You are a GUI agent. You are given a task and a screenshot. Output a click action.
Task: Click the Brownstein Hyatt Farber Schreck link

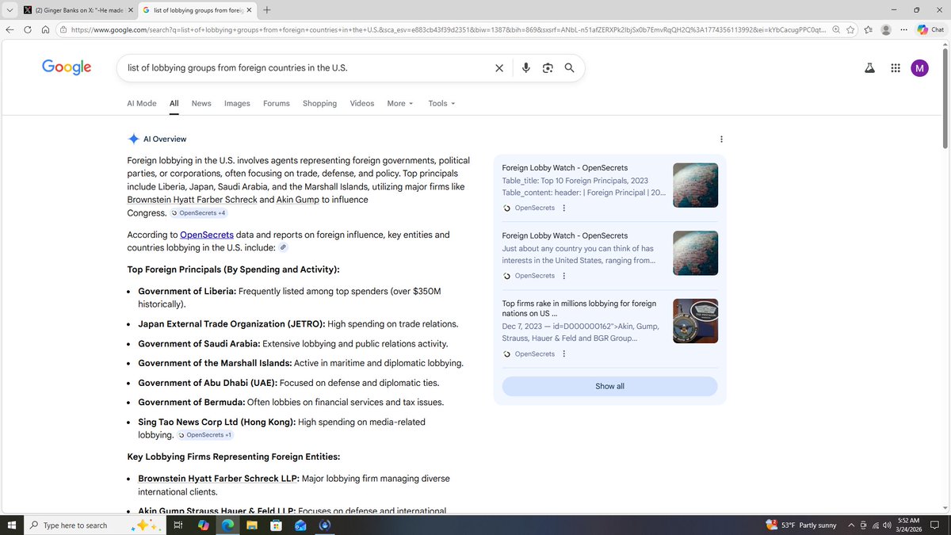click(x=192, y=200)
